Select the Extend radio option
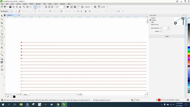The image size is (190, 107). tap(150, 18)
